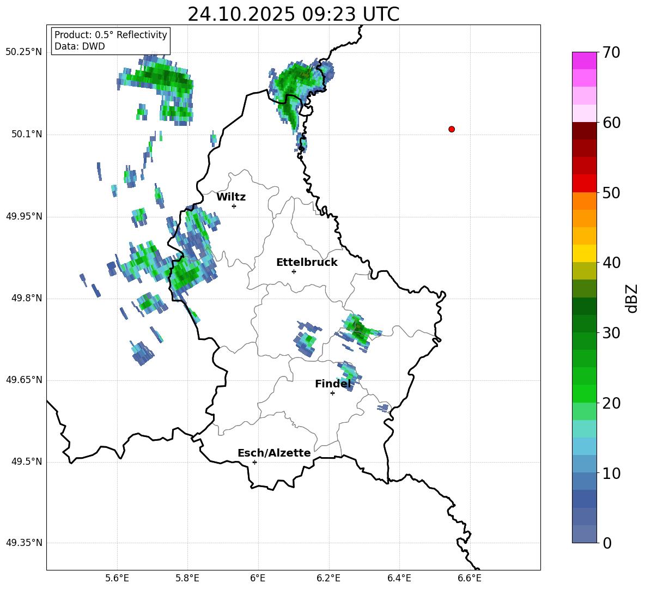Pick the magenta swatch at colorbar top
Viewport: 645px width, 589px height.
(584, 60)
